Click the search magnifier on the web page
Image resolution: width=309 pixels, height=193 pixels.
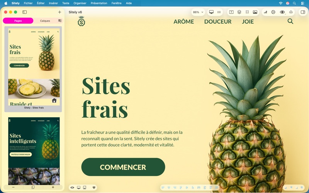(290, 21)
